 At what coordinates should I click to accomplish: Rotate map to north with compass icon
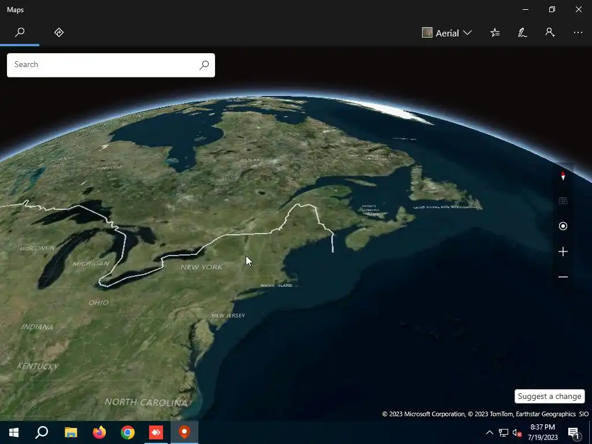(x=563, y=176)
